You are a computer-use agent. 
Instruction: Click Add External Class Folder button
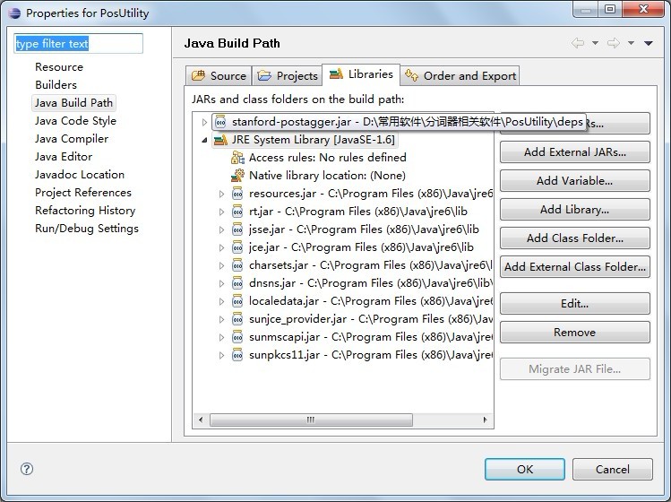575,267
